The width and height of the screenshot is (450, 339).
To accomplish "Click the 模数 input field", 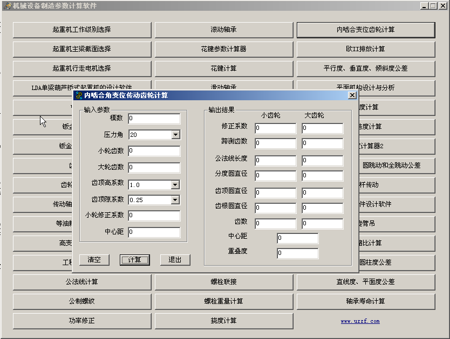I will click(x=154, y=119).
